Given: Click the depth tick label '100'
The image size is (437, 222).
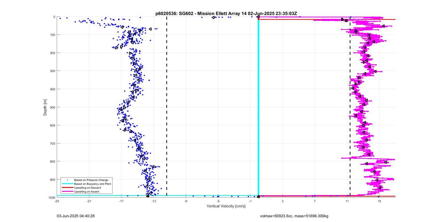Looking at the screenshot, I should 52,35.
